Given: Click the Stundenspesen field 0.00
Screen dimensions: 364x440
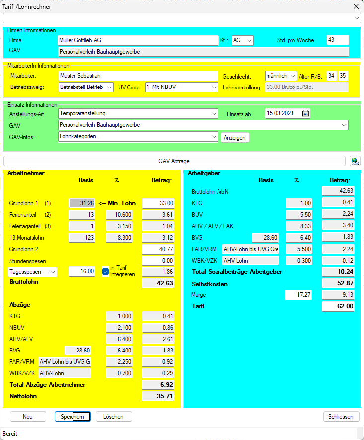Looking at the screenshot, I should pyautogui.click(x=158, y=261).
